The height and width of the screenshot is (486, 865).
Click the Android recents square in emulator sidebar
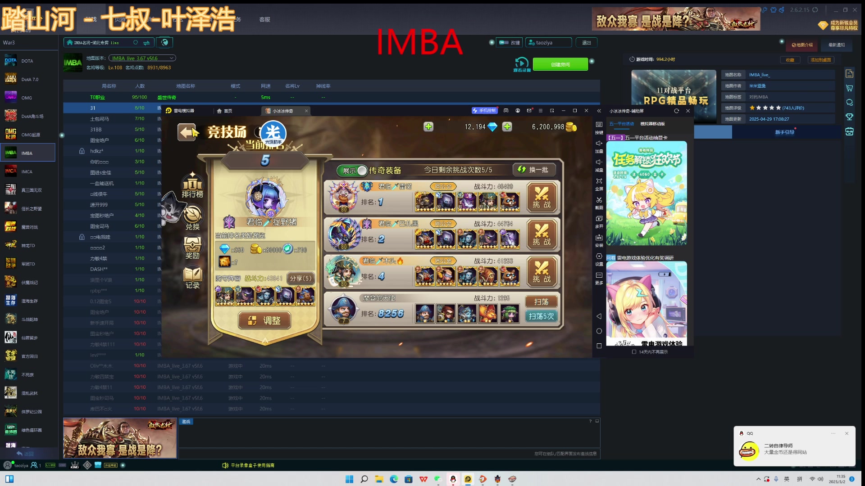coord(599,346)
